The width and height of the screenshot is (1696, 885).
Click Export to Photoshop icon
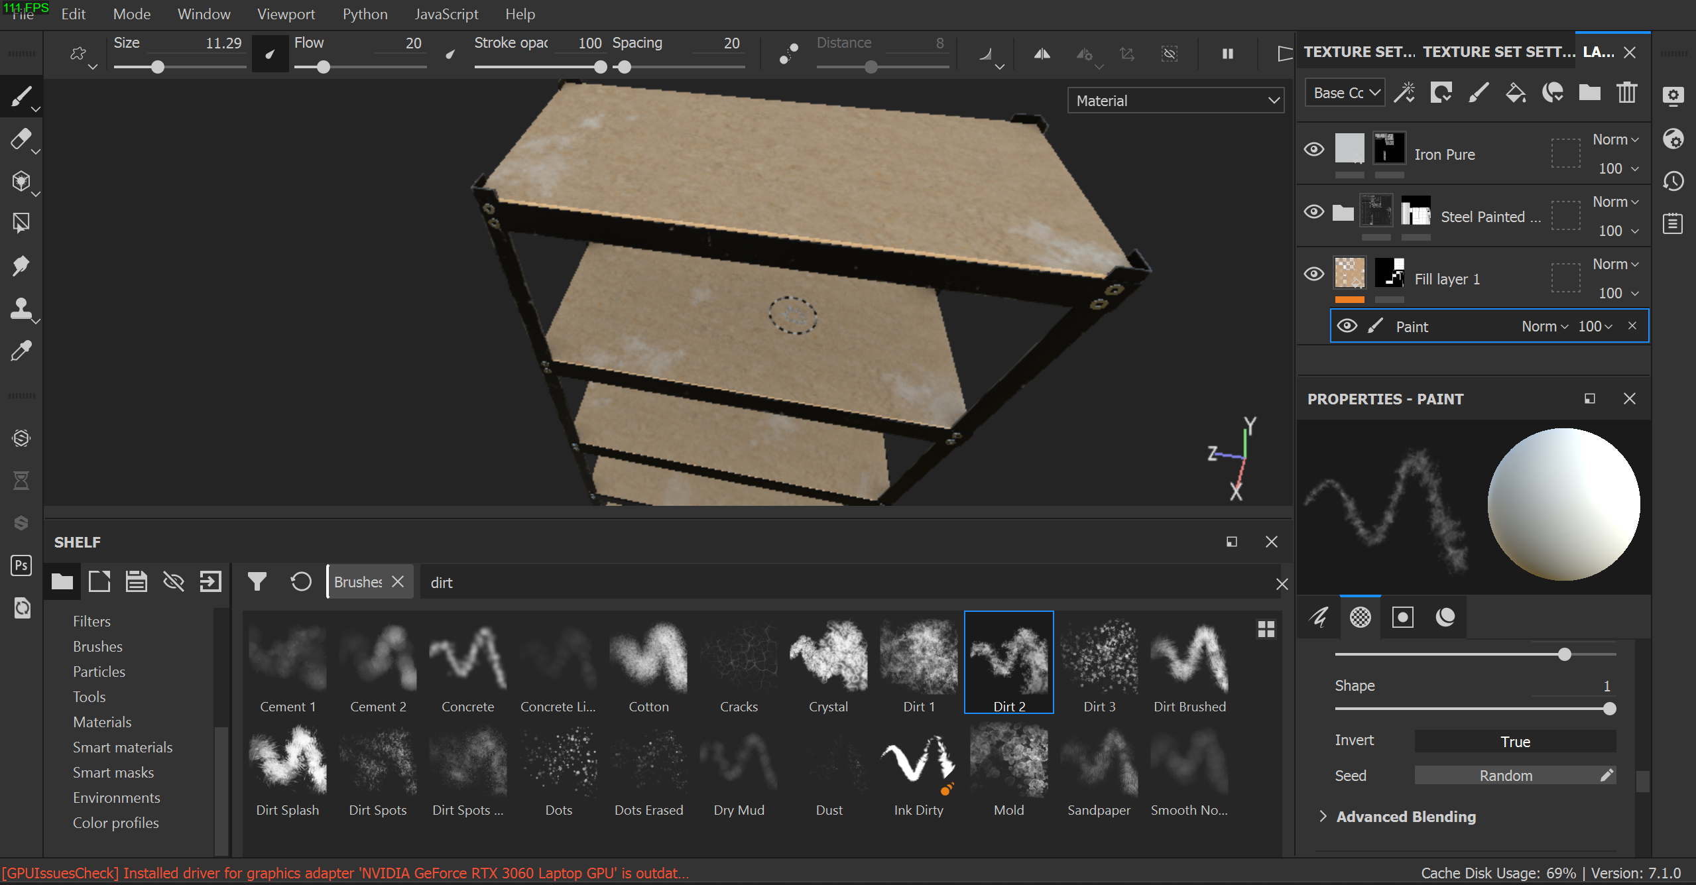pyautogui.click(x=21, y=565)
